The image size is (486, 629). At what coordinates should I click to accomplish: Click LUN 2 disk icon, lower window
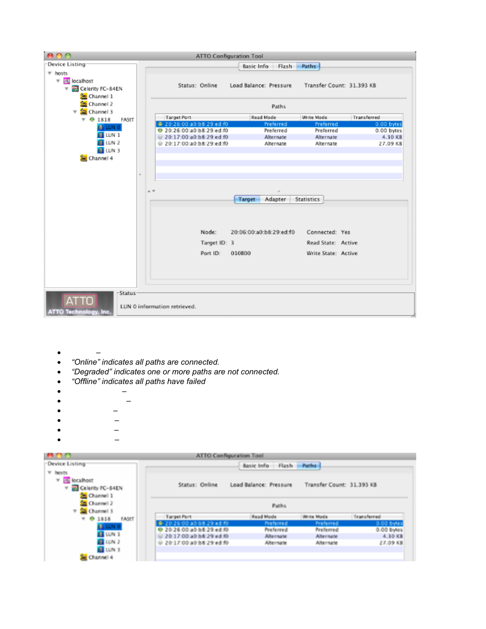(x=101, y=542)
